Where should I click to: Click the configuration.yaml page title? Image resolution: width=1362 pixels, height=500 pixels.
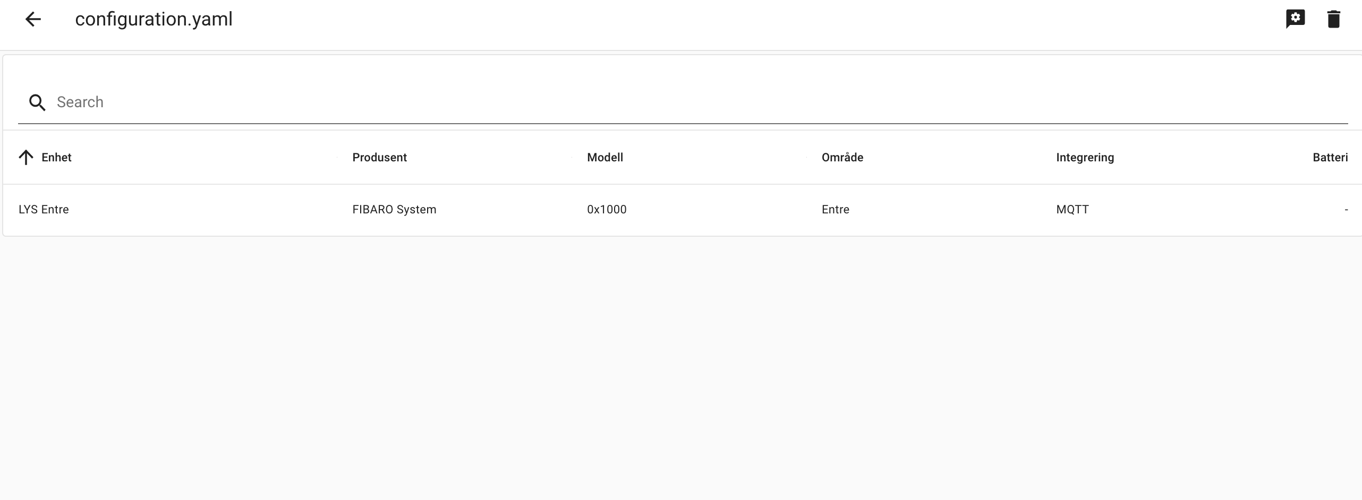[154, 20]
